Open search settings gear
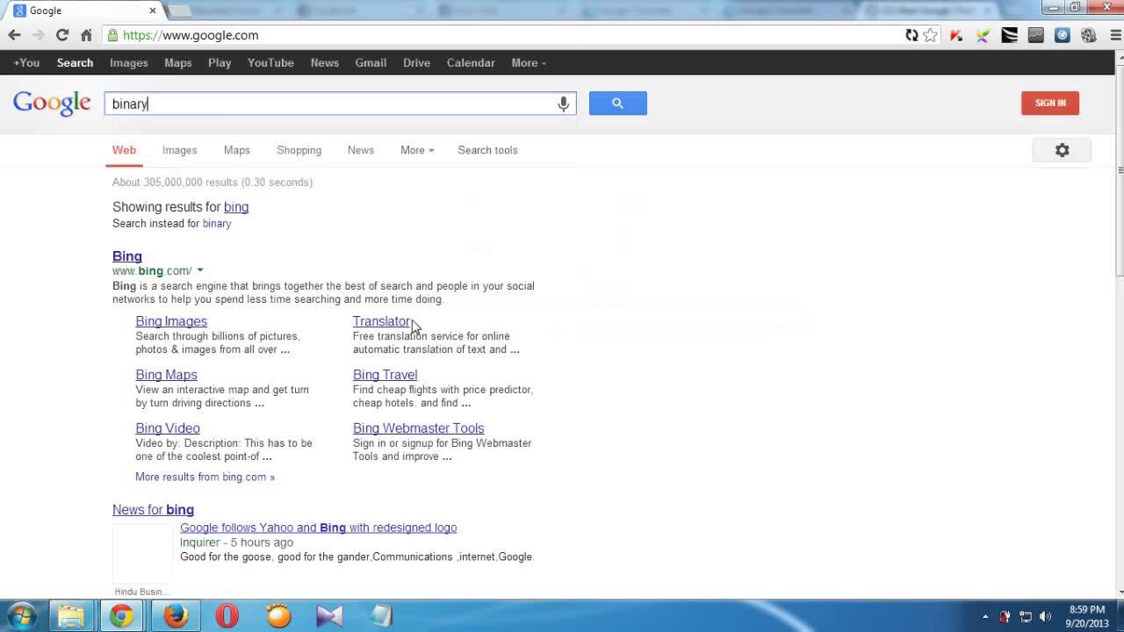The image size is (1124, 632). tap(1062, 150)
